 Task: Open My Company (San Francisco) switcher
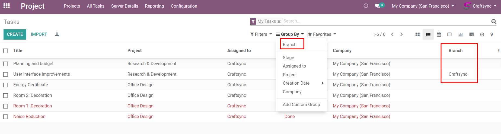coord(423,6)
